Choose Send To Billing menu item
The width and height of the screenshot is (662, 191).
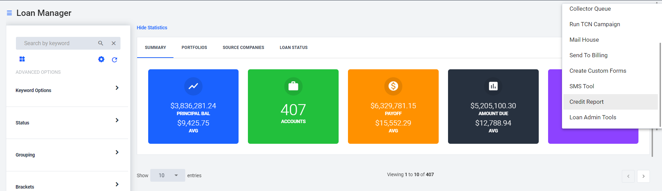[x=610, y=55]
